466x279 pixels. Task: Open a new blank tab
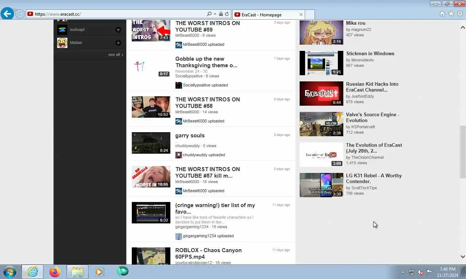pos(309,15)
